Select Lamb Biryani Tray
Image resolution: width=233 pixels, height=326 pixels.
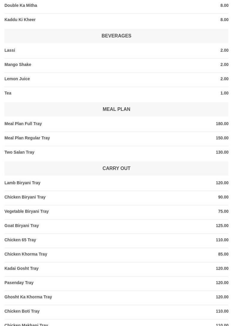click(x=23, y=183)
